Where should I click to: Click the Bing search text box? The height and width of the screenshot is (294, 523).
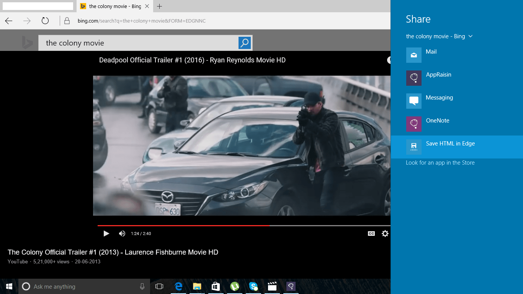tap(138, 43)
